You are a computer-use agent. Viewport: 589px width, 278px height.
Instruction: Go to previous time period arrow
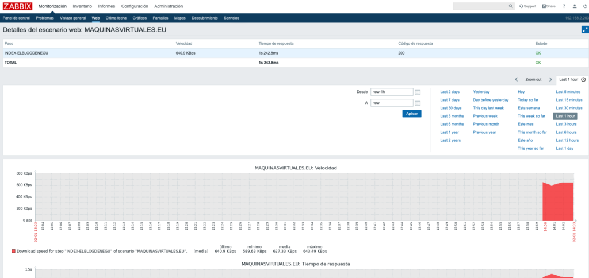pyautogui.click(x=517, y=79)
